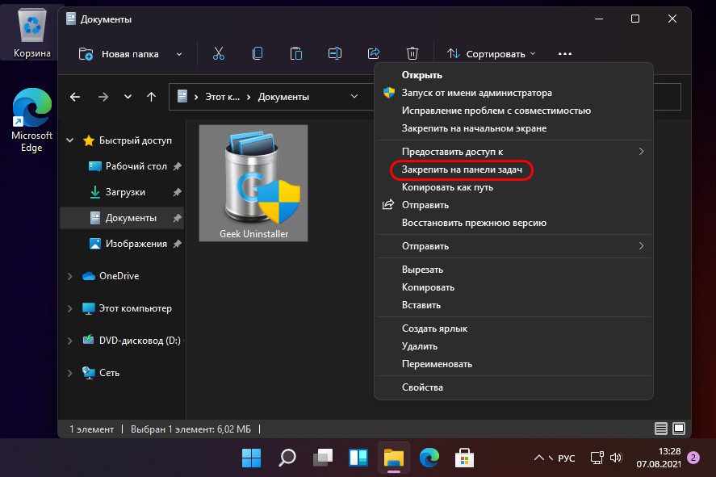Open Windows Start menu on taskbar

click(x=251, y=458)
